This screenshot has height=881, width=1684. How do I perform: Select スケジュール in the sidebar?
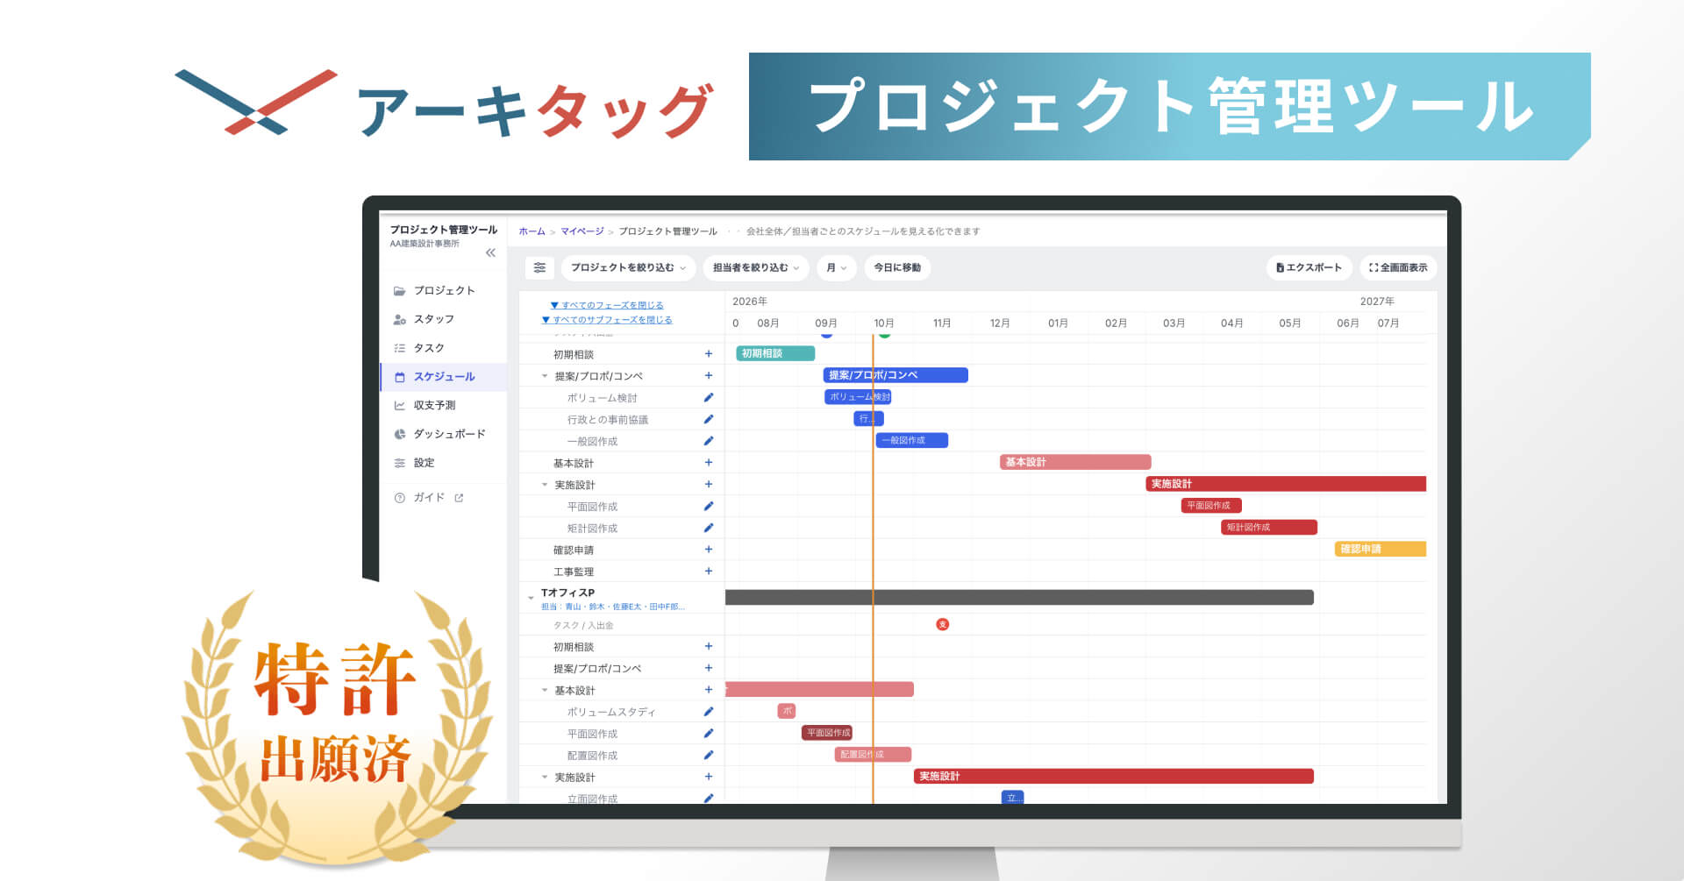click(x=444, y=377)
